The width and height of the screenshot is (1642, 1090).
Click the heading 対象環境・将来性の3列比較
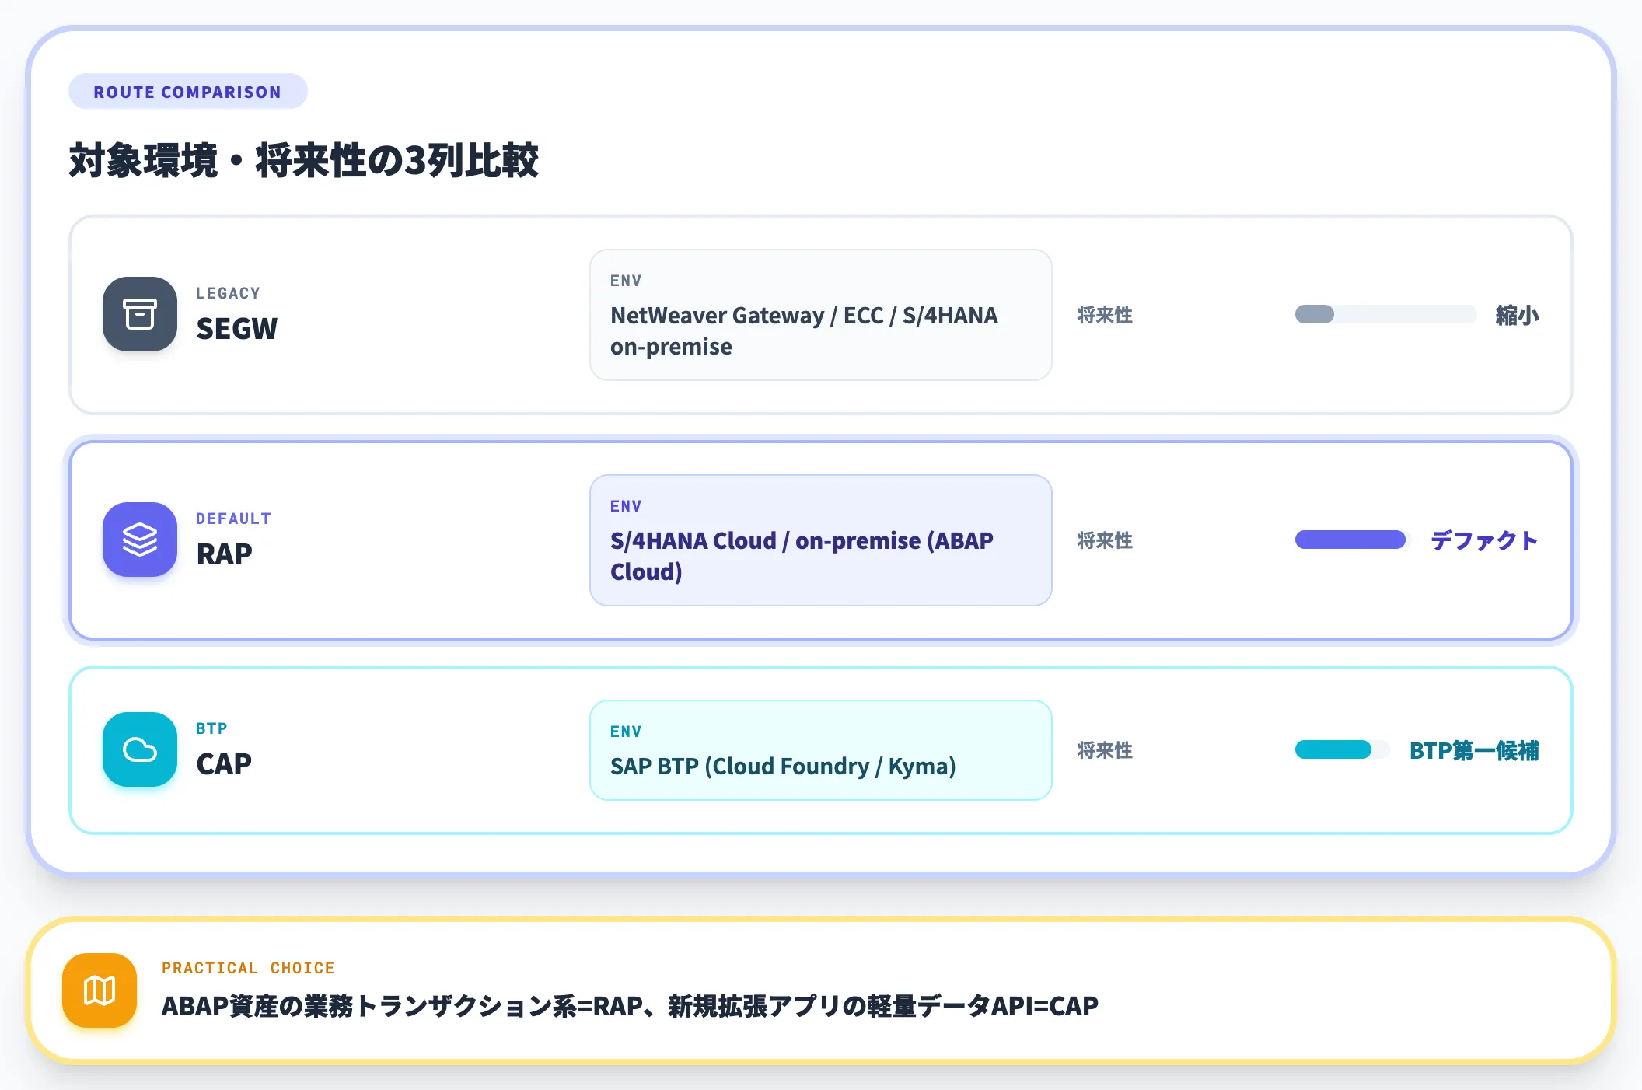[x=304, y=160]
